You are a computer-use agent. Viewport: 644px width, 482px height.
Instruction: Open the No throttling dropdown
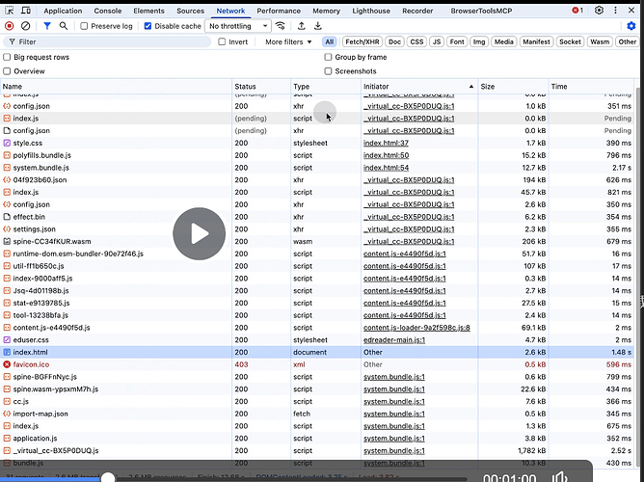point(236,26)
